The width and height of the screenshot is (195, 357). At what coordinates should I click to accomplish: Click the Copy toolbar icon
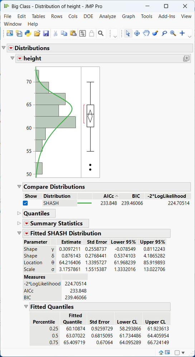coord(64,34)
